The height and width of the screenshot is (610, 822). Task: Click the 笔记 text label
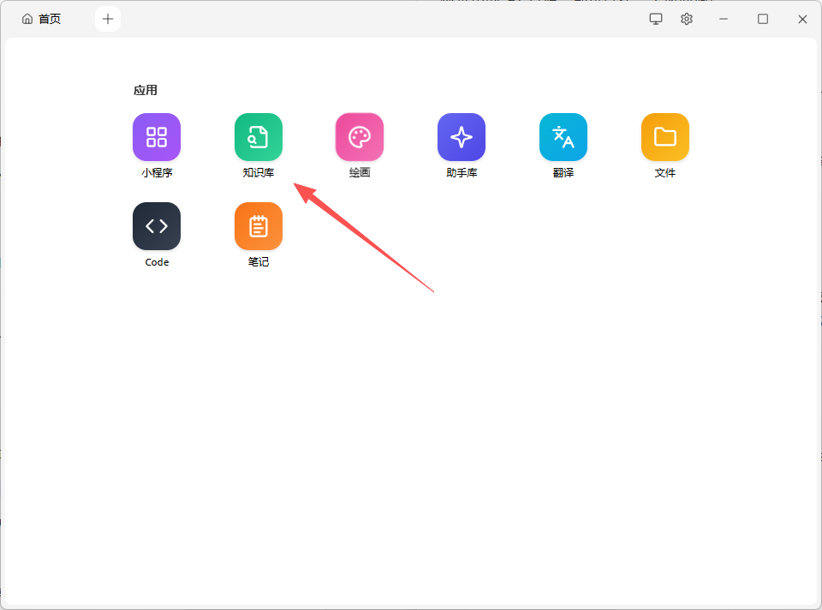point(259,262)
